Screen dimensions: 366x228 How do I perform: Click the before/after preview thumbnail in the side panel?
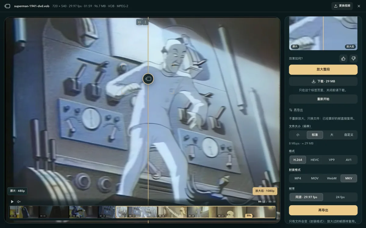click(x=323, y=33)
